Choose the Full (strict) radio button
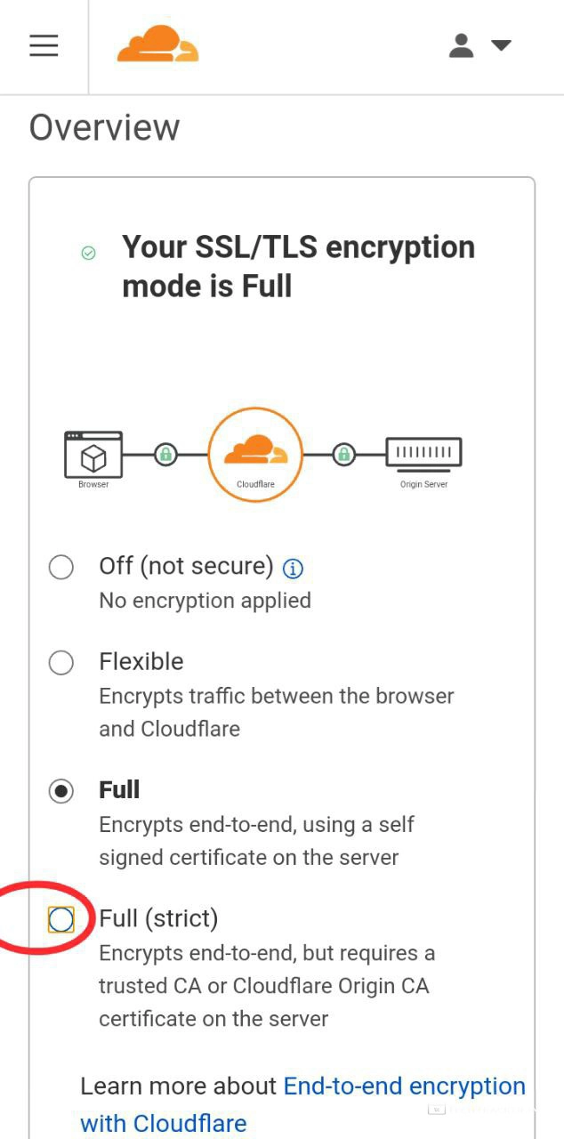The height and width of the screenshot is (1139, 564). pyautogui.click(x=60, y=919)
